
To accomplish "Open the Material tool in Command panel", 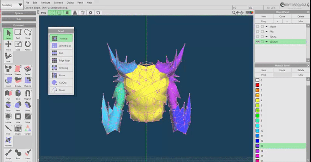I will pyautogui.click(x=28, y=82).
